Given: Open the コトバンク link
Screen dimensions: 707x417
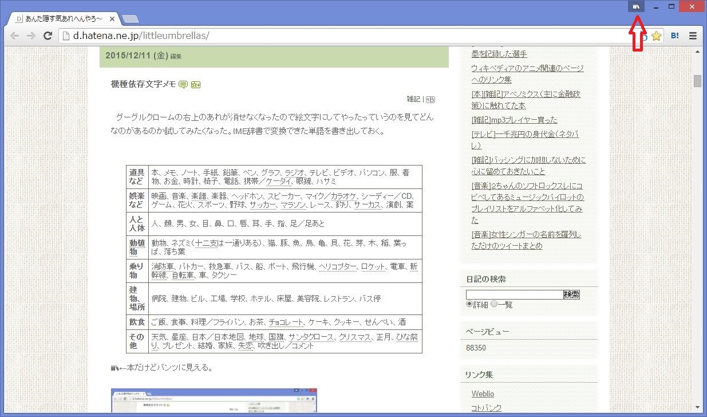Looking at the screenshot, I should coord(487,408).
